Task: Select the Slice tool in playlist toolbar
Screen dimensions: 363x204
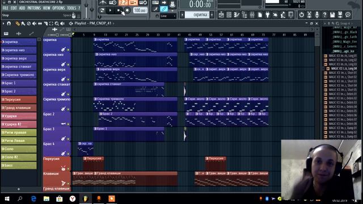Action: (x=45, y=23)
